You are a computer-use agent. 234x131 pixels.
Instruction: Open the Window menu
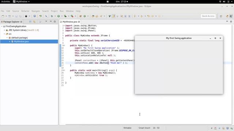pos(70,11)
